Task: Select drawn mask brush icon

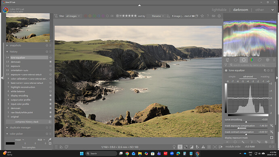Action: (243, 142)
